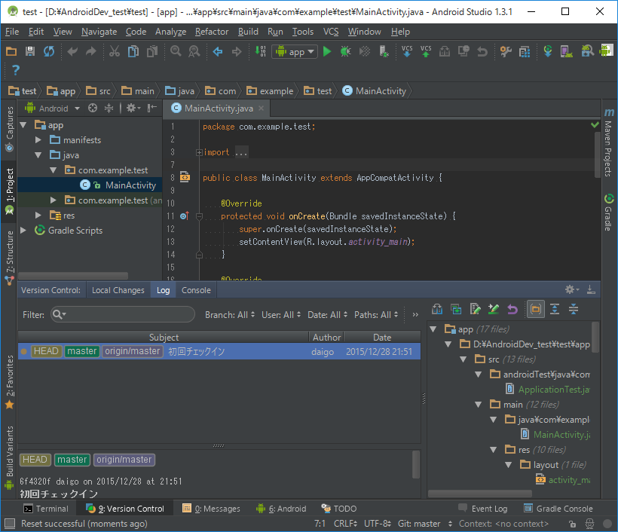Open the app run configuration dropdown
618x532 pixels.
point(295,52)
